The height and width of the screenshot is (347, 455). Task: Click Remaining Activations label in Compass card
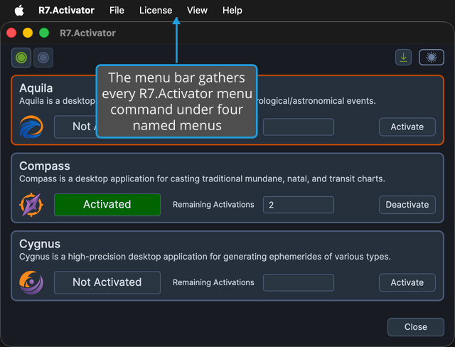[x=213, y=205]
